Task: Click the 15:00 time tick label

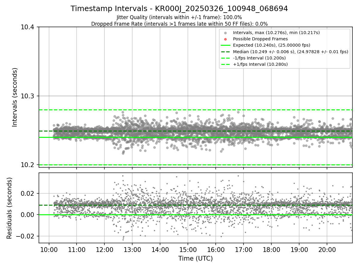Action: (x=188, y=249)
